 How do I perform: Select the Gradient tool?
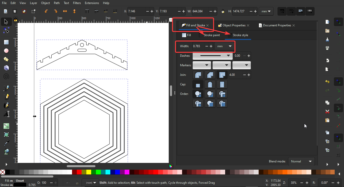(6, 126)
